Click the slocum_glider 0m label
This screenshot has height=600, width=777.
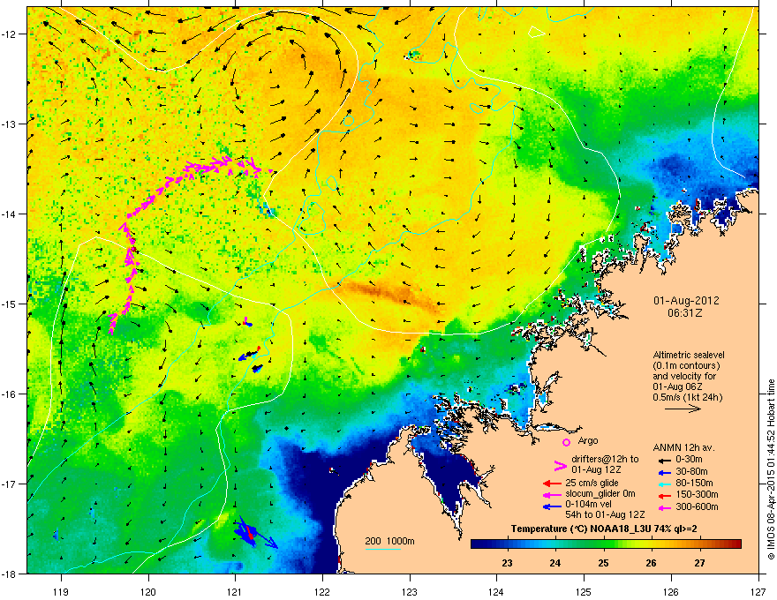[x=600, y=494]
